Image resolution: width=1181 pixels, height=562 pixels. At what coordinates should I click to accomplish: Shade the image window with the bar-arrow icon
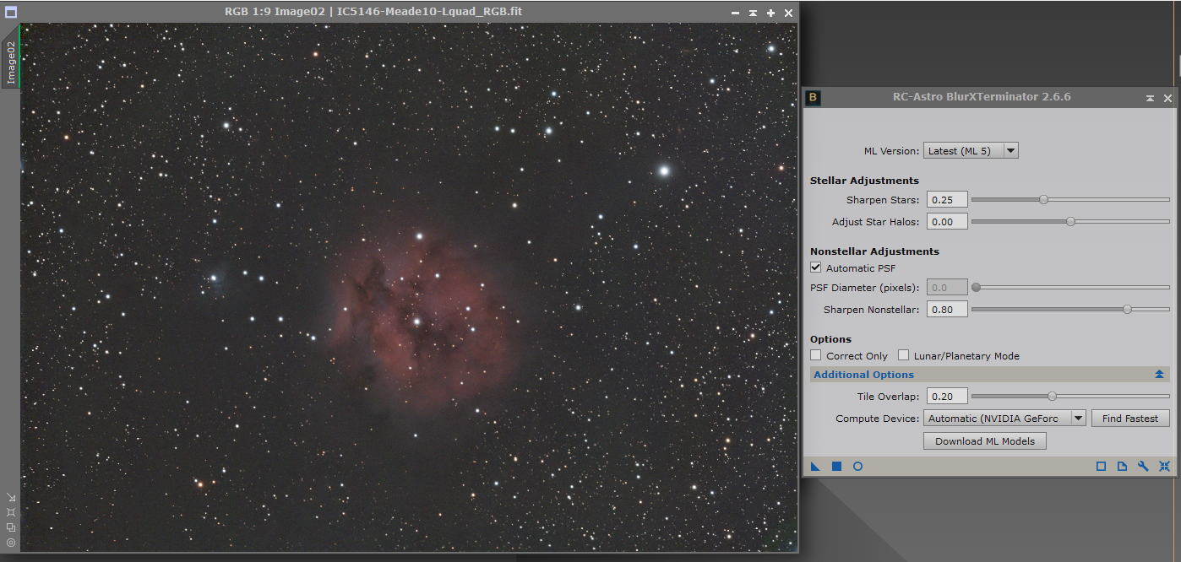[753, 14]
